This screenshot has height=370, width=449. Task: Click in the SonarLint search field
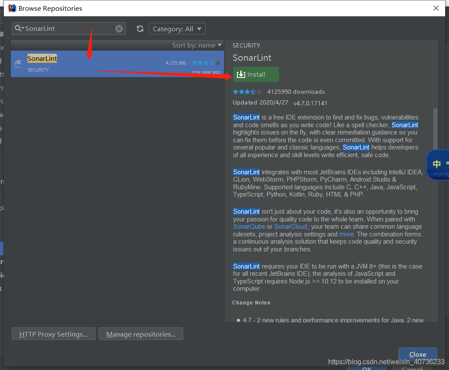click(x=69, y=29)
